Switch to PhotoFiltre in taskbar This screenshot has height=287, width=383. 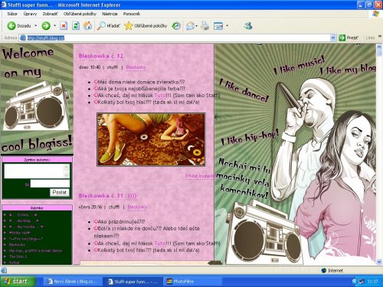pos(180,282)
